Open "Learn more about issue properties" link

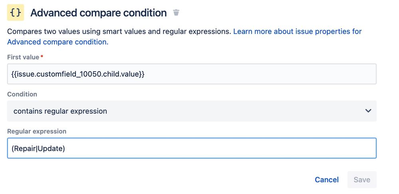[297, 31]
